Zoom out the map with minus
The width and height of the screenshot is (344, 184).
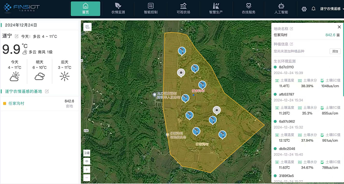[86, 177]
